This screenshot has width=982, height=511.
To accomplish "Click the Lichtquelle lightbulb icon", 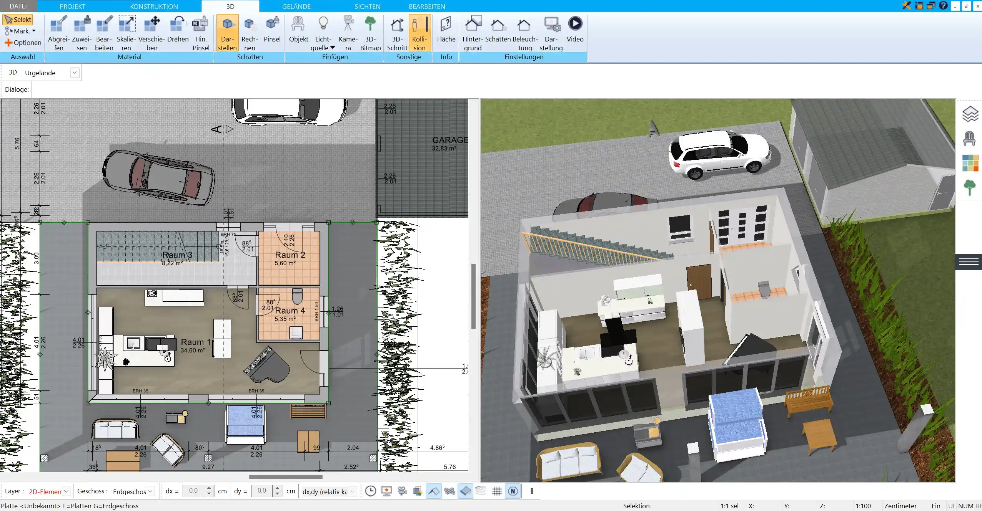I will pos(323,24).
